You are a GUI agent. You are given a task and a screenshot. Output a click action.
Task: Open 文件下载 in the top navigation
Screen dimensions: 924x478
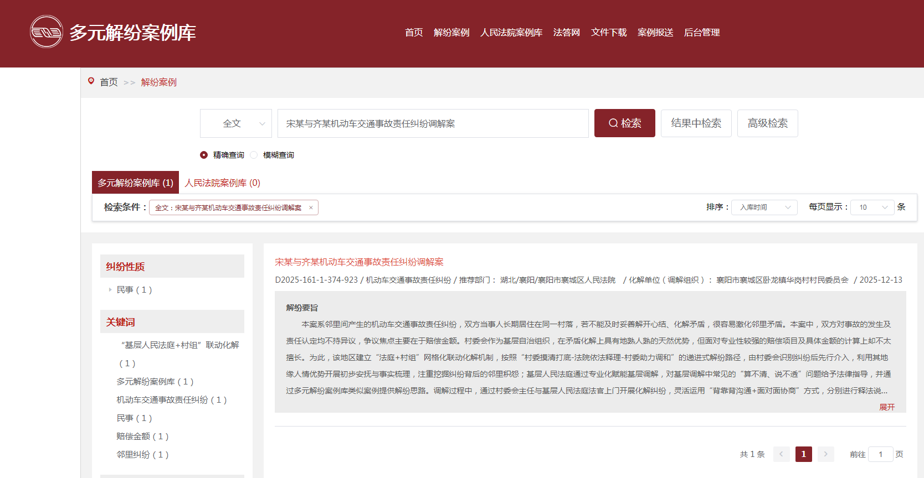[x=608, y=33]
